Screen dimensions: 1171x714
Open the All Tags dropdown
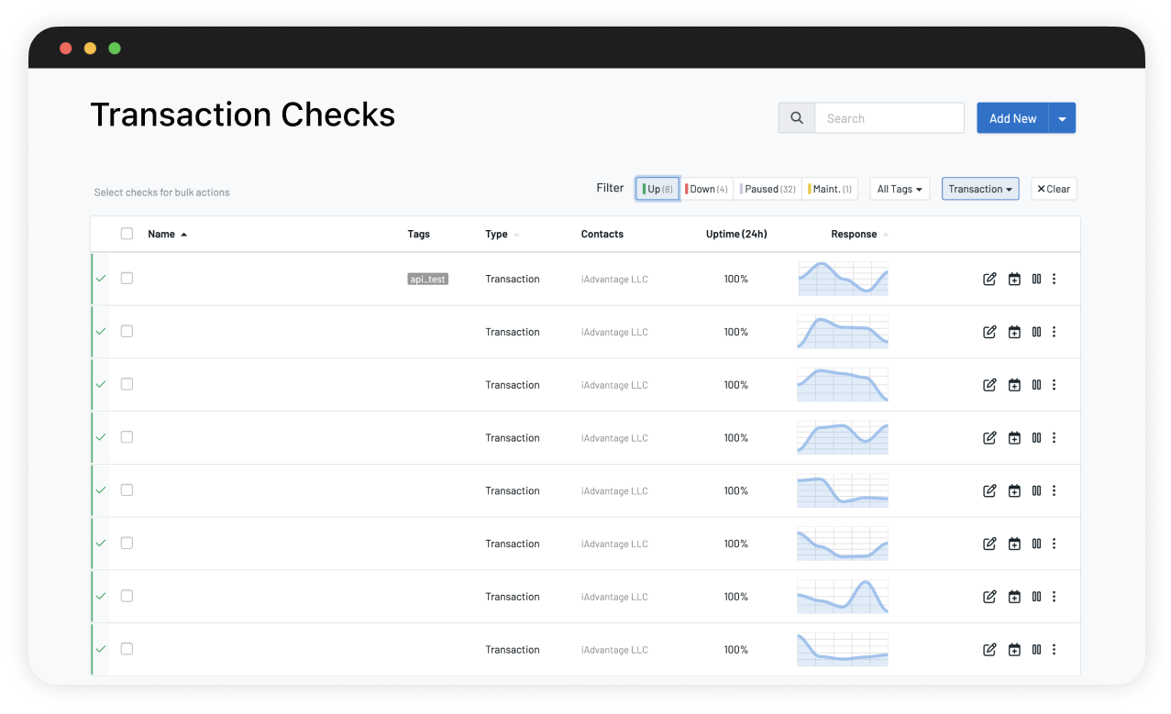(x=900, y=189)
